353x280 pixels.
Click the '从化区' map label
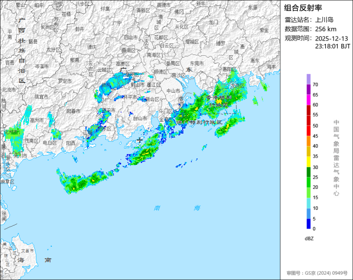(182, 27)
